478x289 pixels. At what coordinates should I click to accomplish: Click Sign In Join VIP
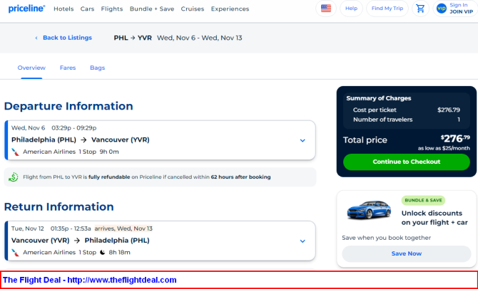pyautogui.click(x=455, y=9)
